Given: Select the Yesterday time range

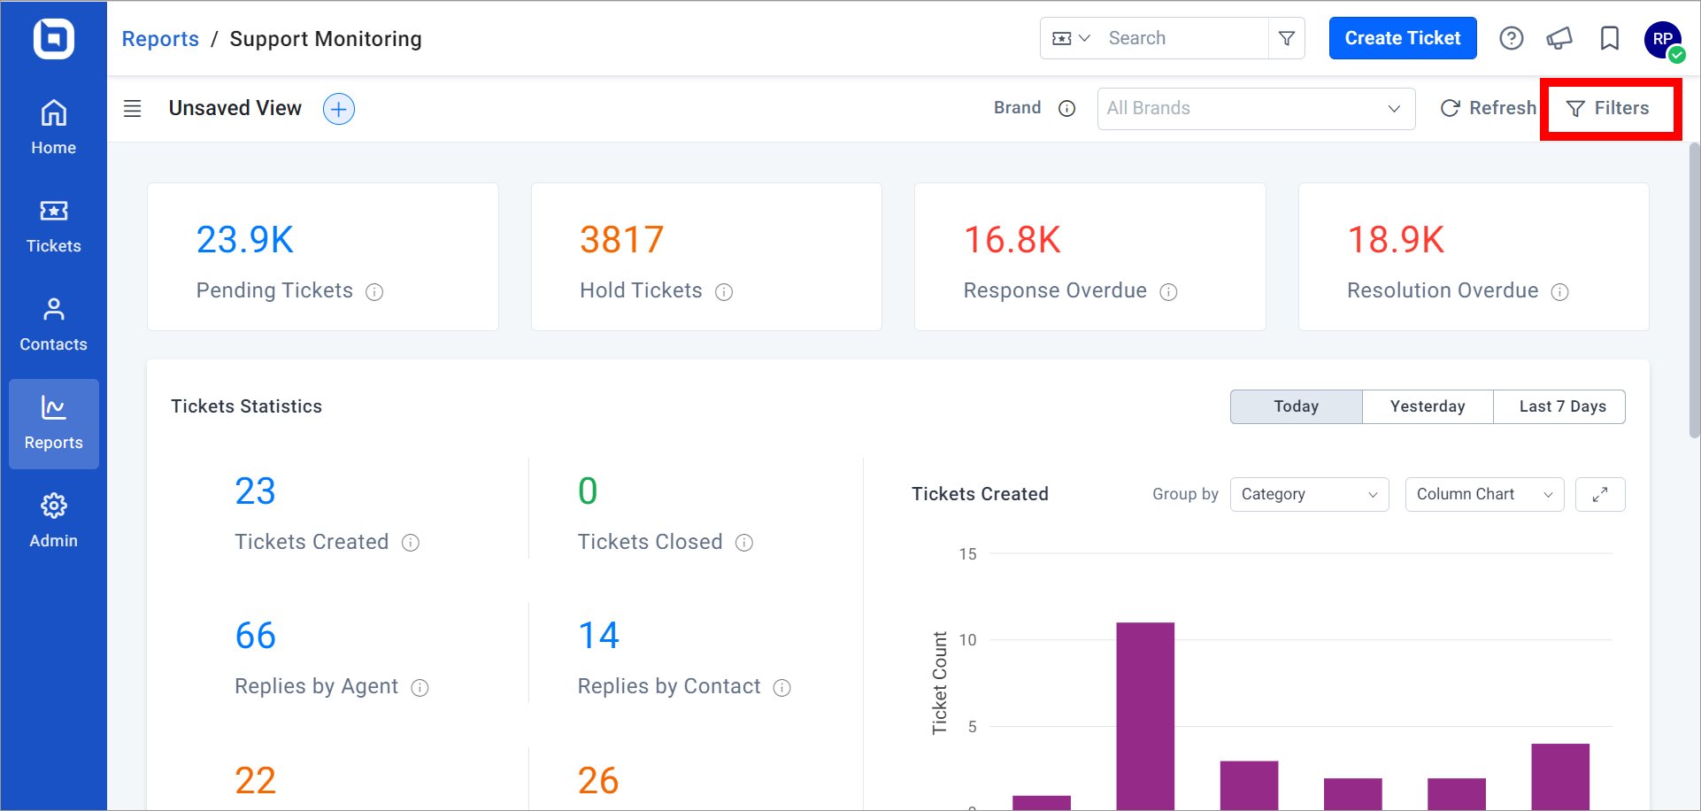Looking at the screenshot, I should point(1428,406).
